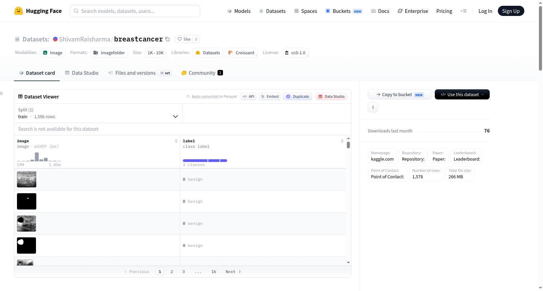Viewport: 543px width, 291px height.
Task: Click the API button in Dataset Viewer
Action: click(249, 96)
